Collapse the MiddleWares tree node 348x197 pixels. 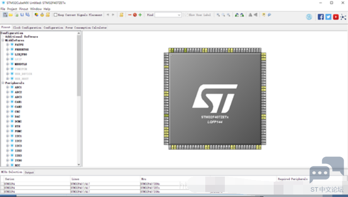[3, 40]
